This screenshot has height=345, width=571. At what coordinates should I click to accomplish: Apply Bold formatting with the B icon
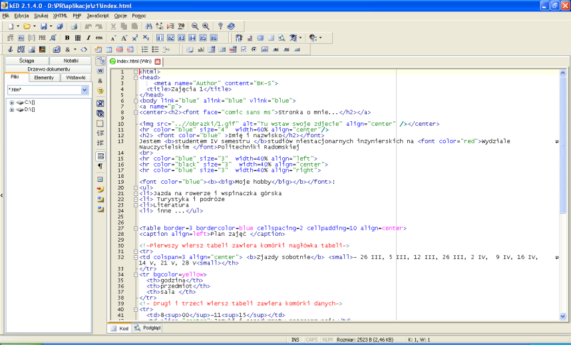pos(67,38)
